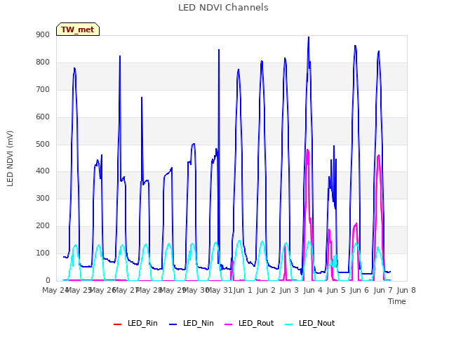
Task: Click the 500 y-axis tick label
Action: click(43, 144)
